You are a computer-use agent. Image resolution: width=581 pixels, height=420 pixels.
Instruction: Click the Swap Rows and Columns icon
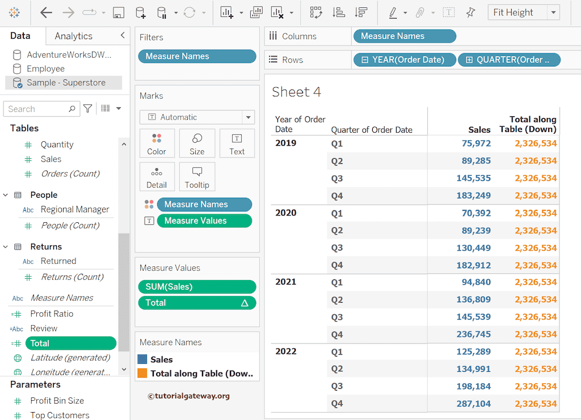tap(316, 12)
